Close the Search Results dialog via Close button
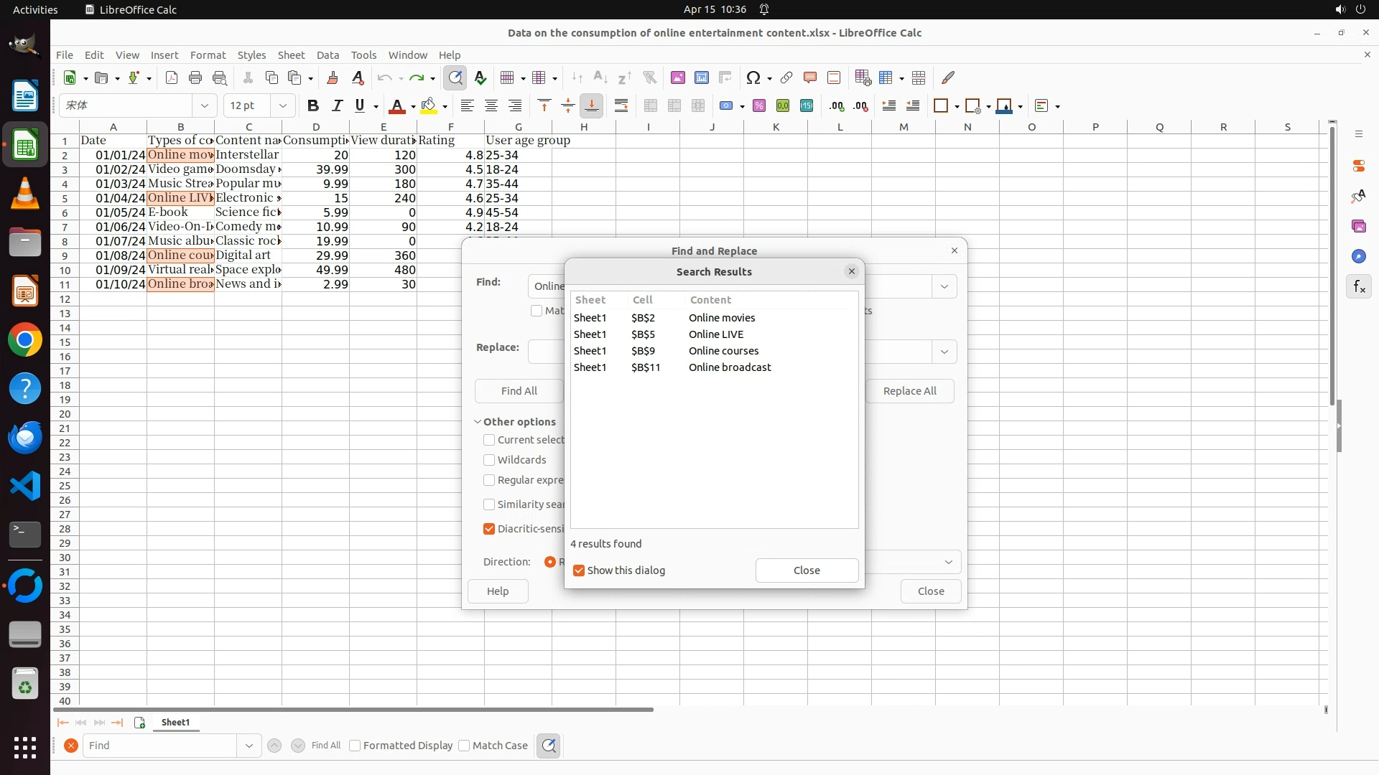The height and width of the screenshot is (775, 1379). click(807, 570)
